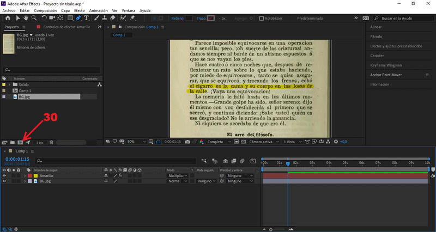The height and width of the screenshot is (232, 436).
Task: Switch to Controles de efectos Amarillo tab
Action: coord(65,27)
